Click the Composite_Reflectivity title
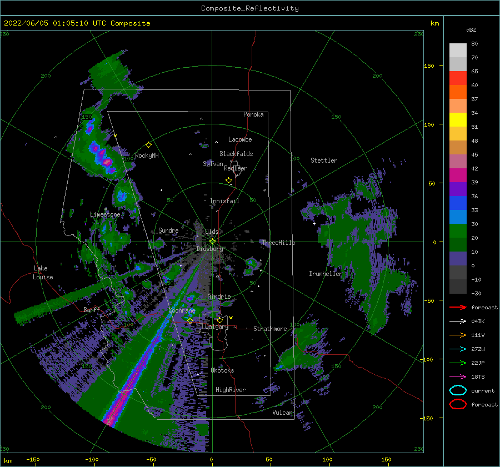Viewport: 500px width, 467px height. click(x=249, y=8)
